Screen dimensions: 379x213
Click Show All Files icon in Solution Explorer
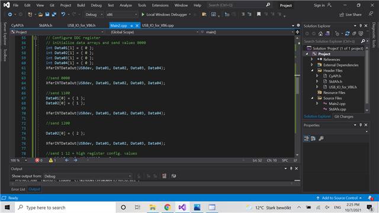coord(361,34)
